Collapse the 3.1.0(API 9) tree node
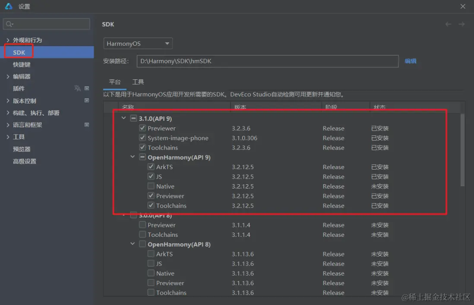The height and width of the screenshot is (305, 474). click(123, 118)
